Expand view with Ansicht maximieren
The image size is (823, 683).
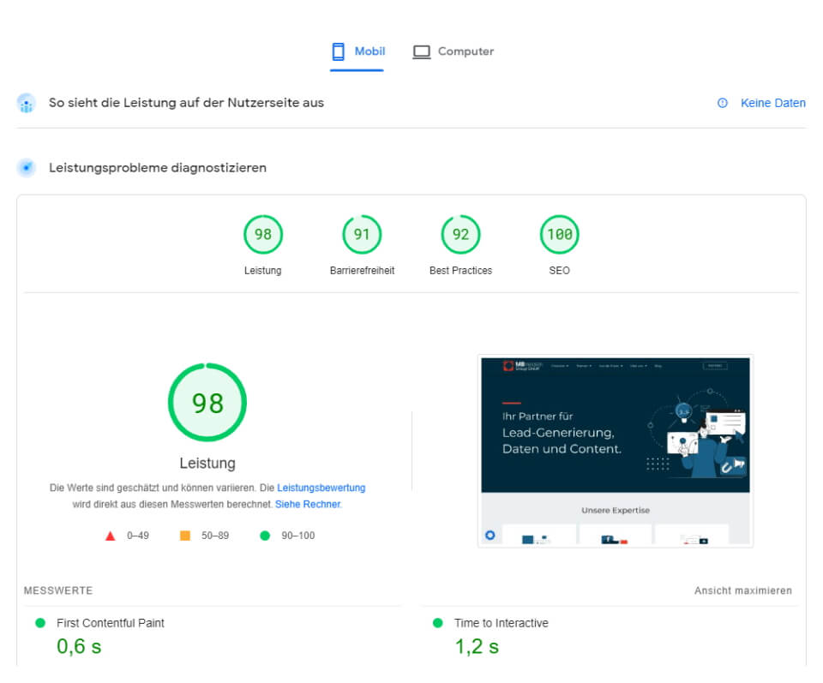[742, 590]
